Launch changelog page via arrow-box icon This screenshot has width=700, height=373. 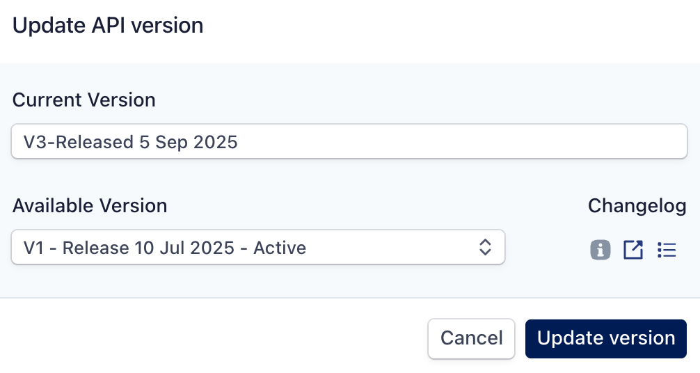point(633,250)
